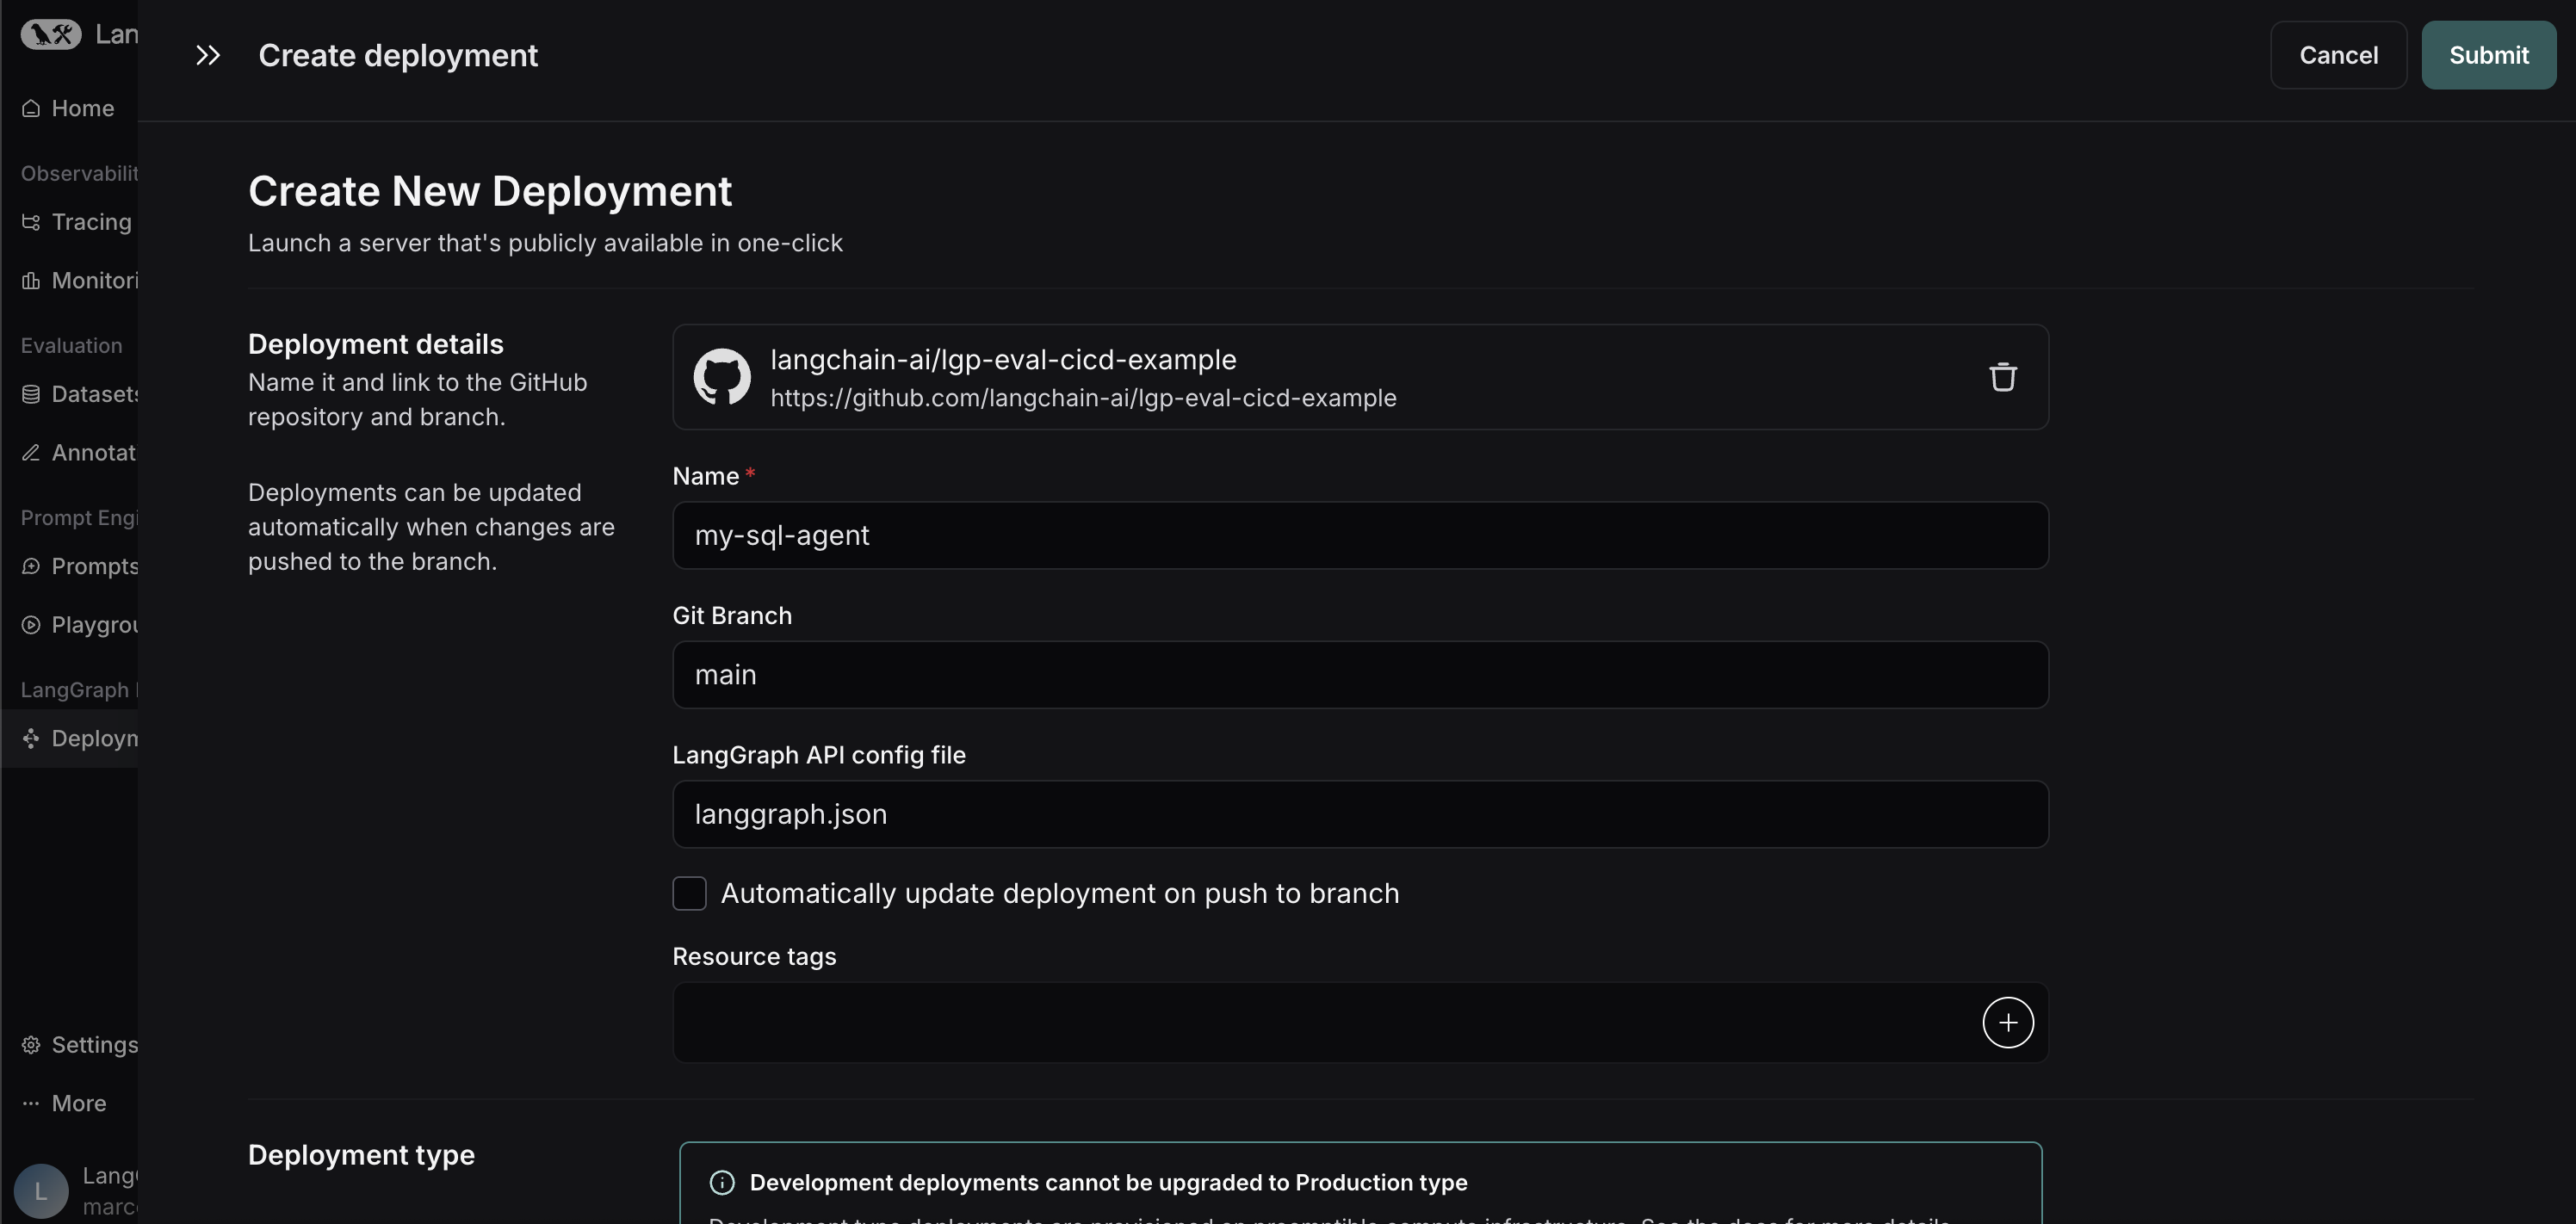Click the LangGraph API config file field
Viewport: 2576px width, 1224px height.
coord(1360,814)
